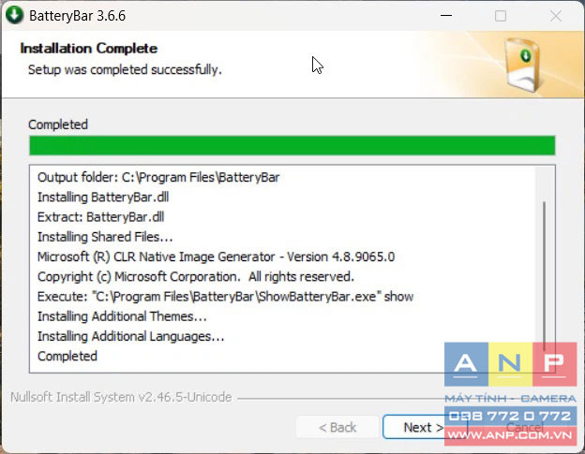
Task: Minimize the BatteryBar installer window
Action: 446,16
